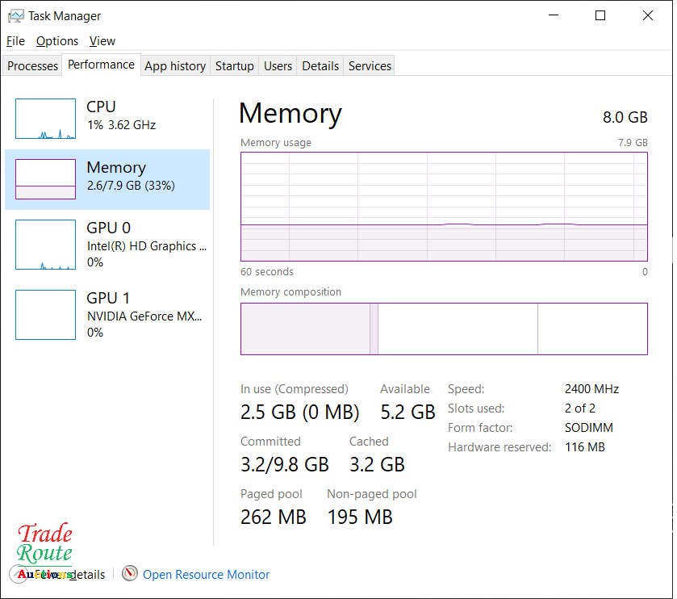
Task: Select the CPU usage graph thumbnail
Action: 45,119
